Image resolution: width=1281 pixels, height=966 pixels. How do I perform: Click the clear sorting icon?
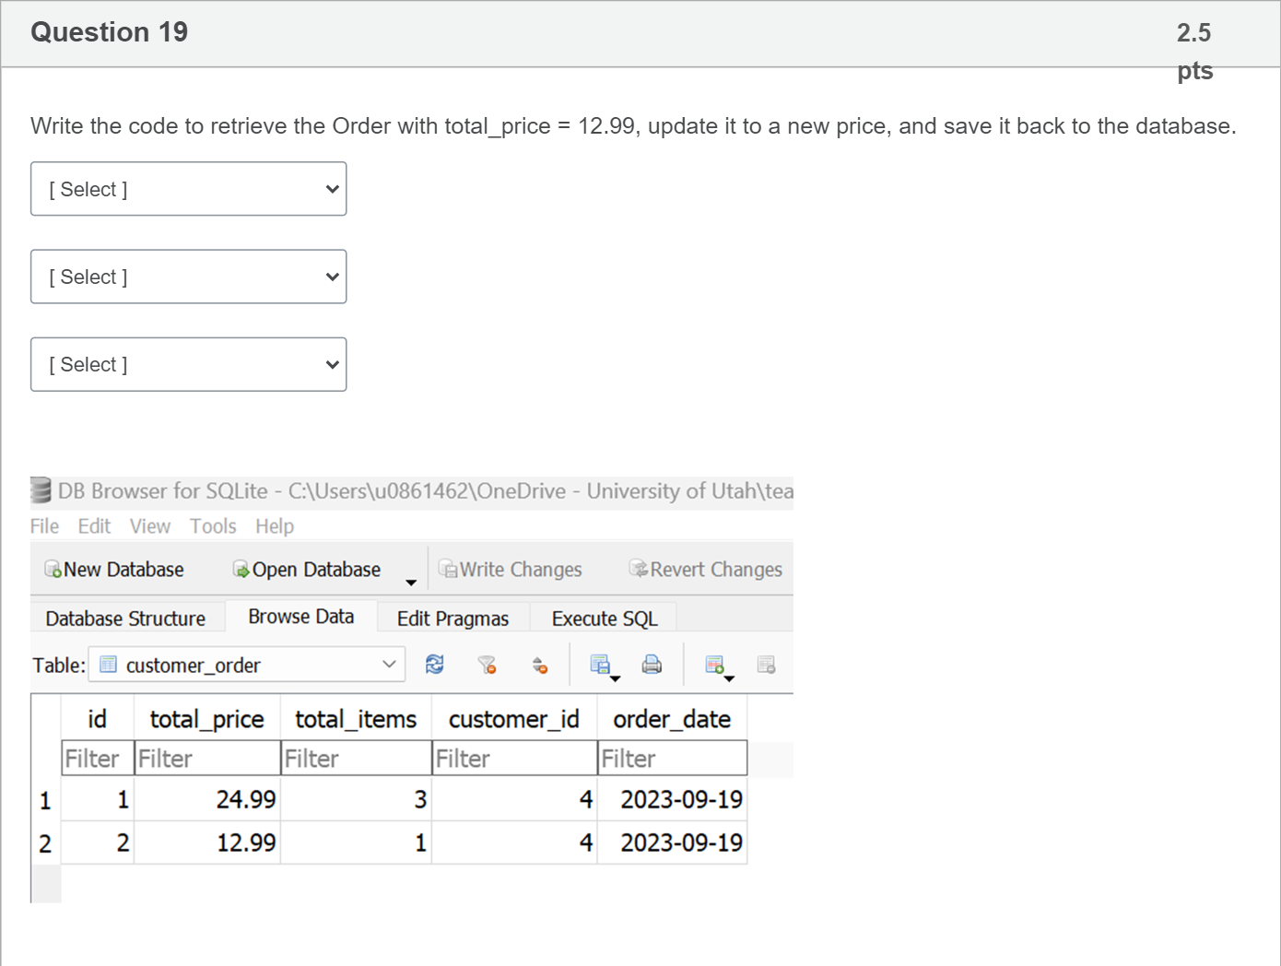pos(540,665)
